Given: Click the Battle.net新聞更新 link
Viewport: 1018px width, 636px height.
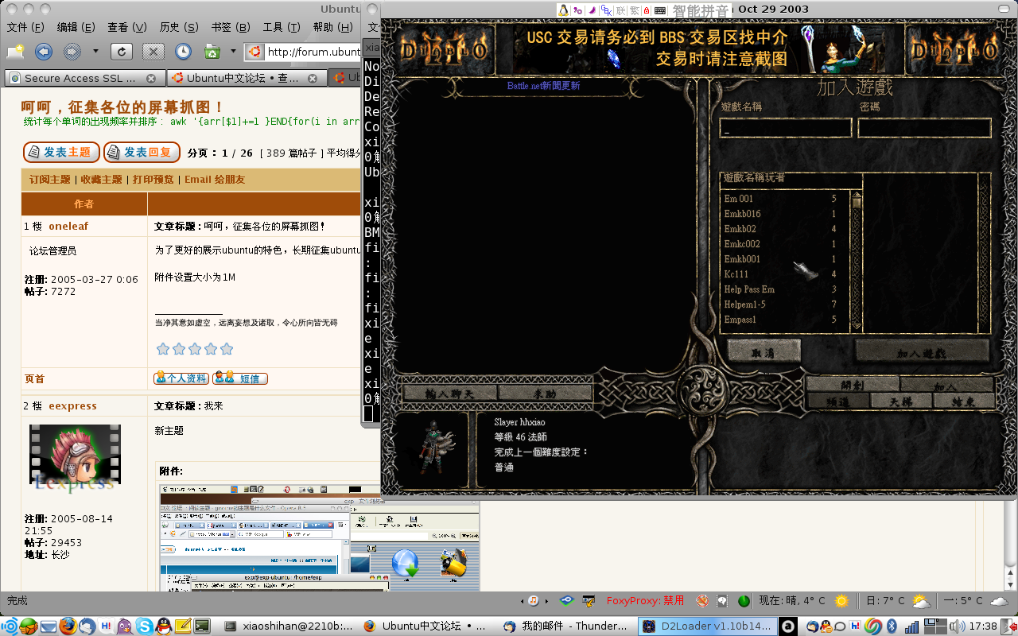Looking at the screenshot, I should click(x=544, y=86).
